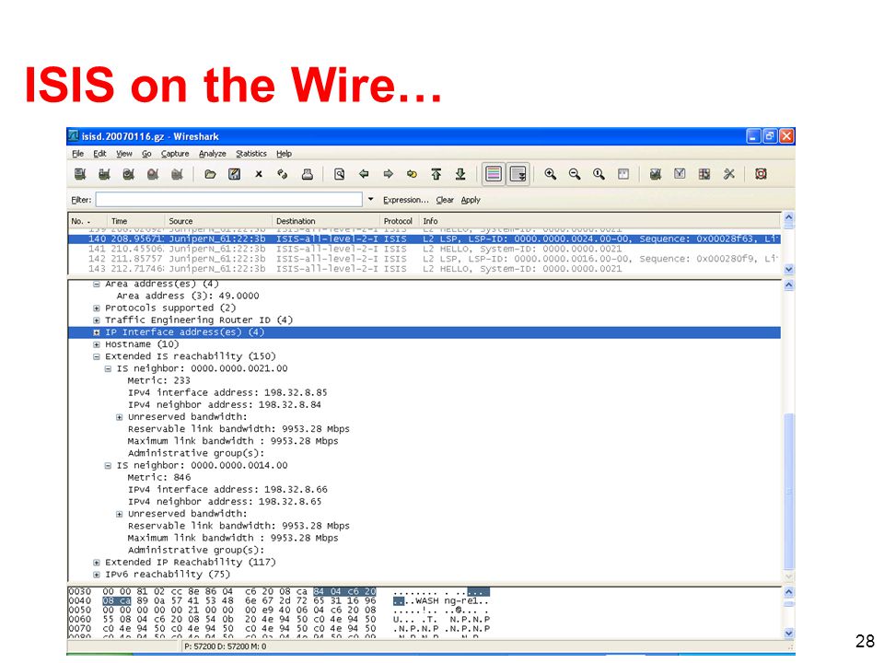The width and height of the screenshot is (884, 663).
Task: Open the Edit menu
Action: pos(99,154)
